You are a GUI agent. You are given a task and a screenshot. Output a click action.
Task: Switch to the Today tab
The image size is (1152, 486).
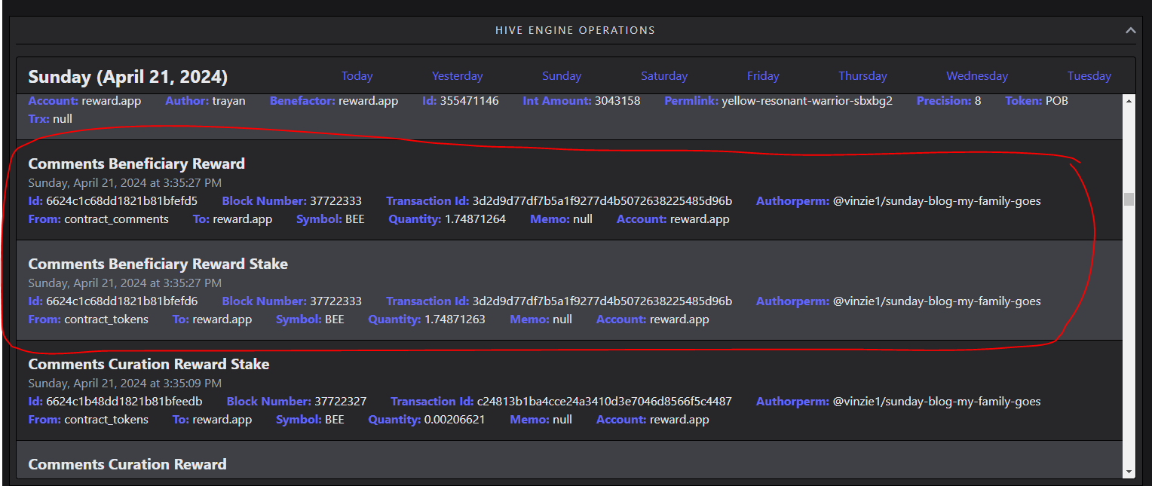click(x=357, y=76)
